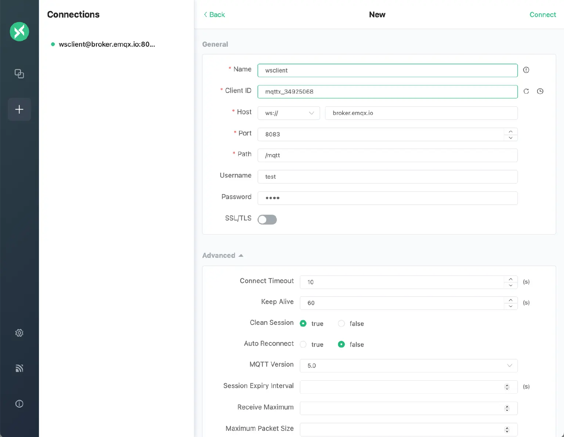This screenshot has height=437, width=564.
Task: Regenerate Client ID with the refresh icon
Action: [526, 91]
